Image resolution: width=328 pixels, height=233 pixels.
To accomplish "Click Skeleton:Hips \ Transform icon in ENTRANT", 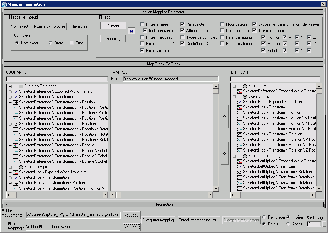I will click(239, 107).
